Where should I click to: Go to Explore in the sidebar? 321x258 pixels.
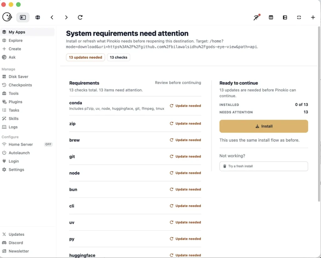28,40
